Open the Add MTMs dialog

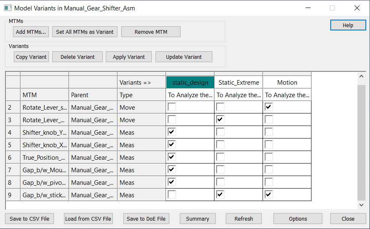coord(31,32)
